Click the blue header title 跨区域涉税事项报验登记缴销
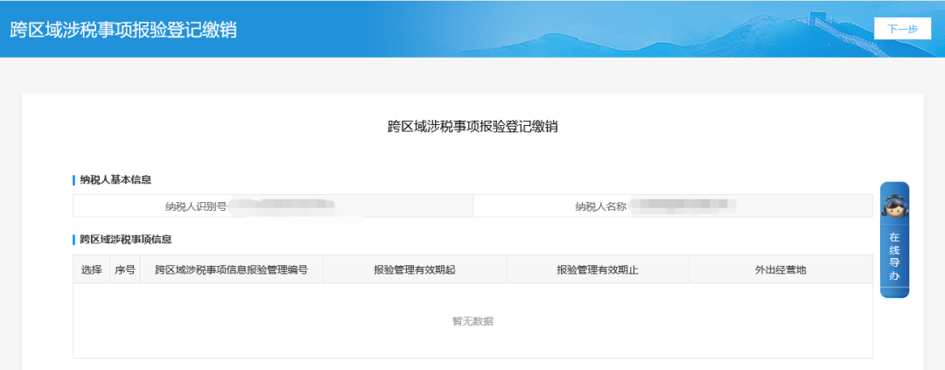 [123, 29]
